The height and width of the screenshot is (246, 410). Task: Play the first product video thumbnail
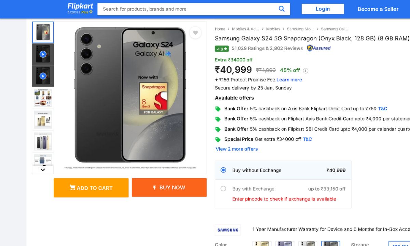pos(43,54)
